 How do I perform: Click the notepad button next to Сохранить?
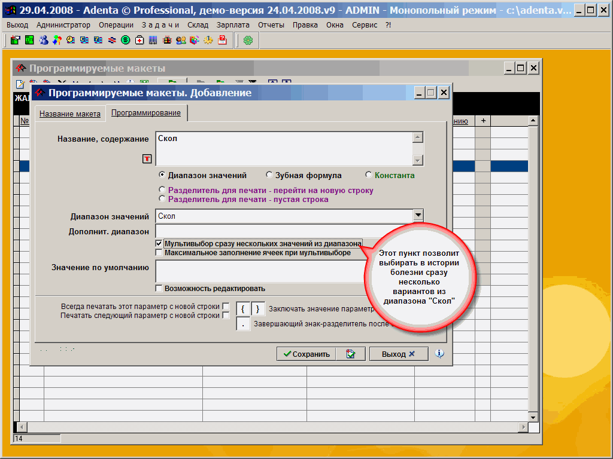(x=350, y=354)
